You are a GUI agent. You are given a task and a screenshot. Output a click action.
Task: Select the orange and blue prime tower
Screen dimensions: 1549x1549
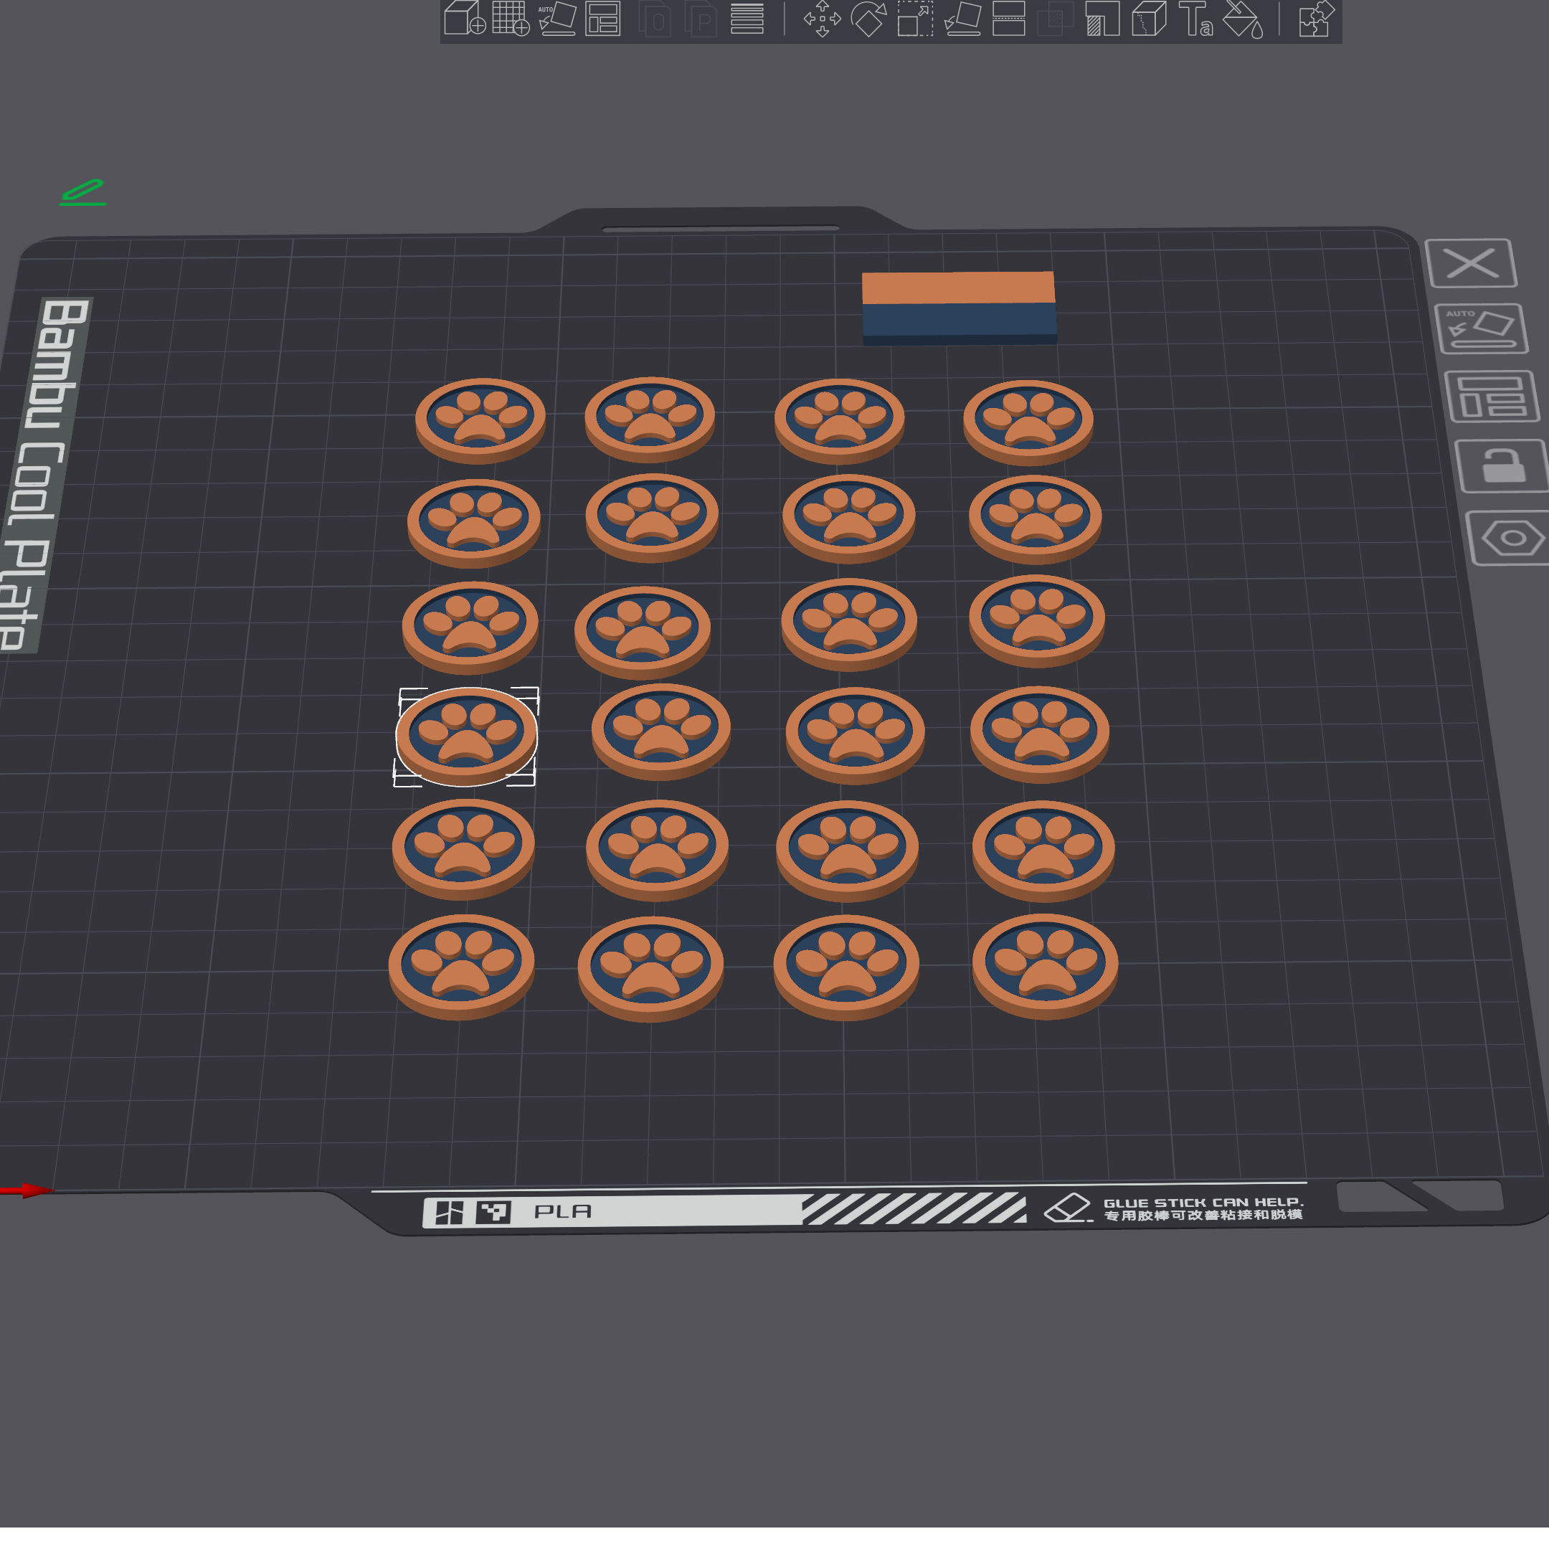point(959,308)
